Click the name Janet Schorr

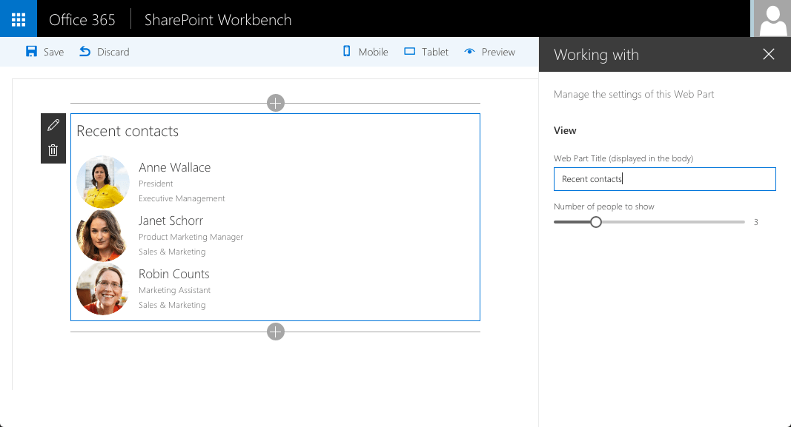[x=171, y=221]
